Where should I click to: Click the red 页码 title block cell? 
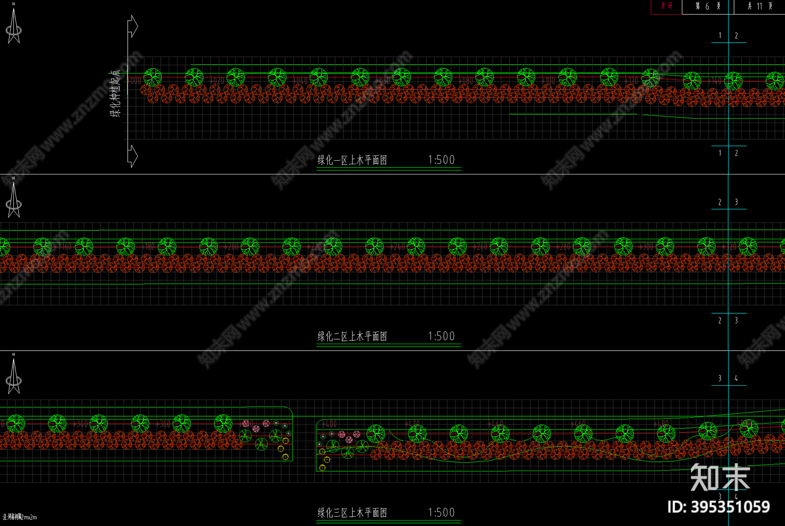pyautogui.click(x=666, y=6)
